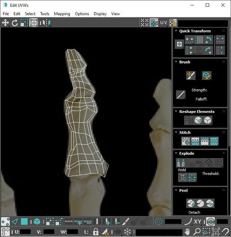Screen dimensions: 231x237
Task: Enable Vertex sub-object mode
Action: [x=5, y=222]
